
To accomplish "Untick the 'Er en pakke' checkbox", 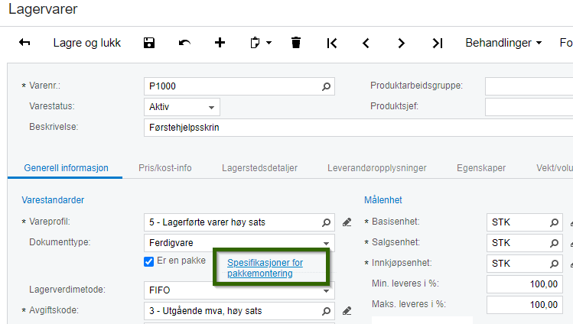I will 149,262.
